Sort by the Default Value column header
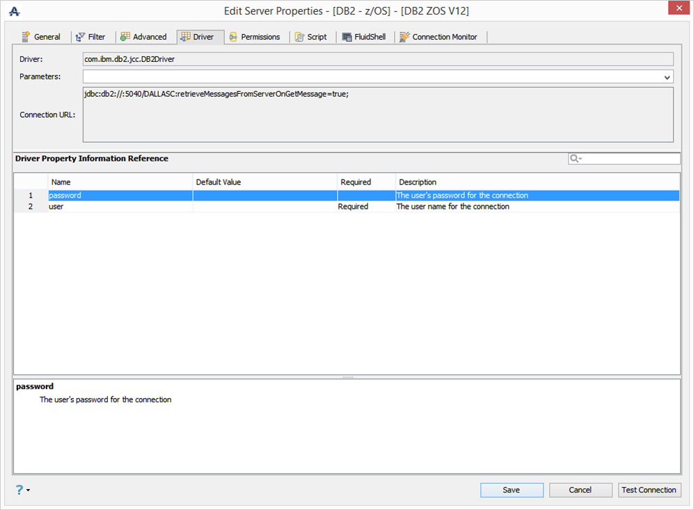The height and width of the screenshot is (510, 694). coord(265,182)
